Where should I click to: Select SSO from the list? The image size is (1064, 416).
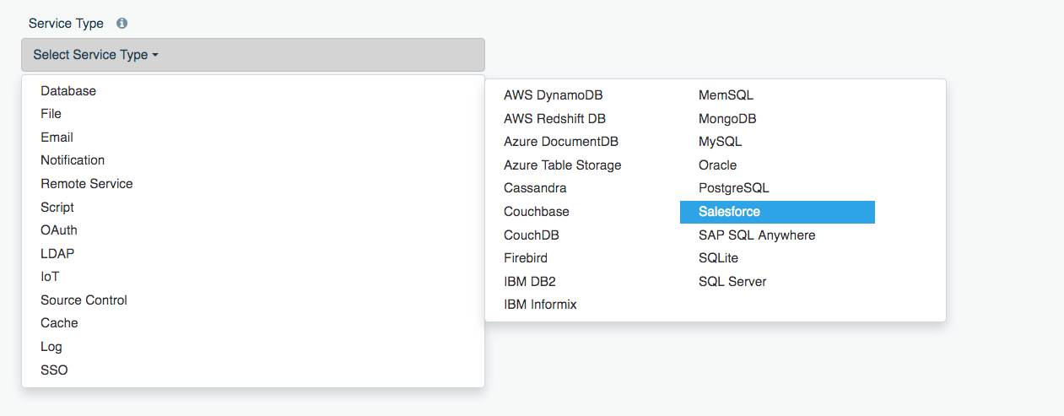(x=54, y=370)
